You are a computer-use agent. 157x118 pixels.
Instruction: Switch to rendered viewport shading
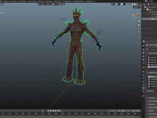pyautogui.click(x=137, y=4)
